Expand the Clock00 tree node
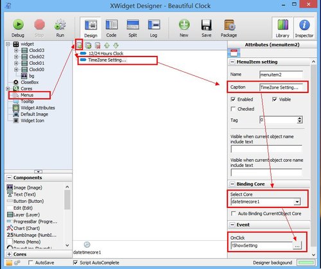Image resolution: width=321 pixels, height=269 pixels. pyautogui.click(x=16, y=70)
